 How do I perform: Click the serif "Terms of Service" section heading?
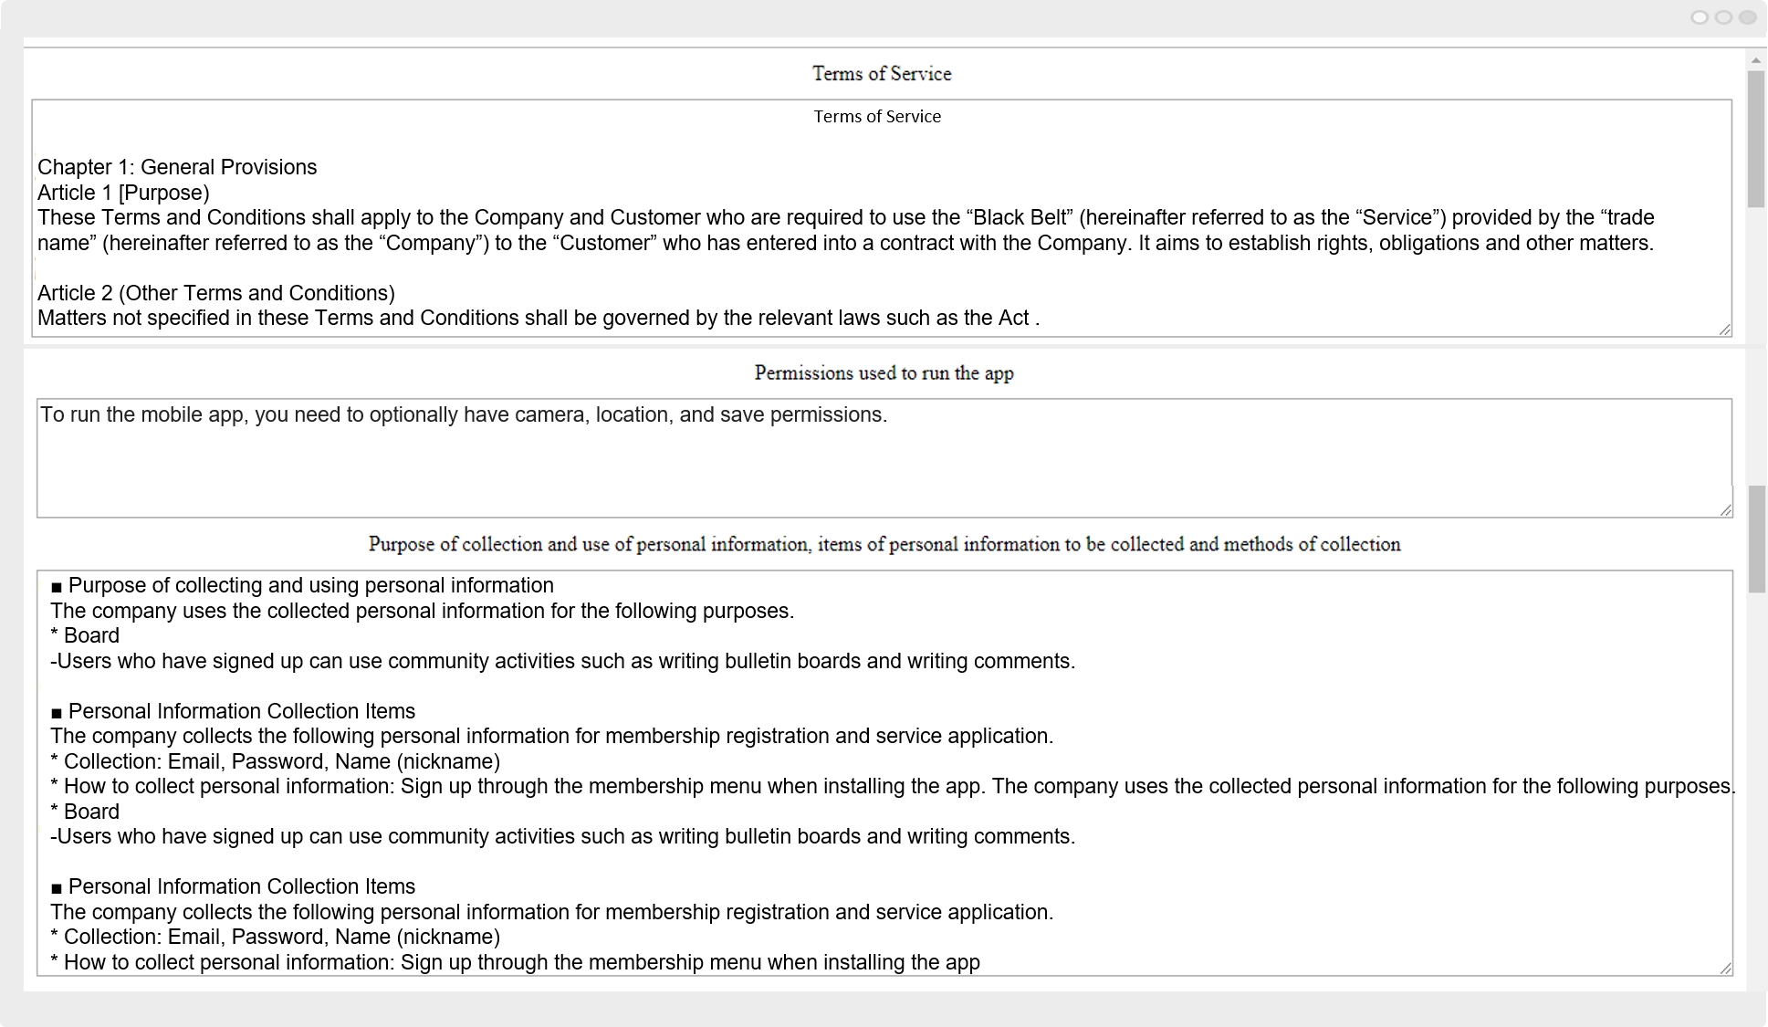point(882,73)
